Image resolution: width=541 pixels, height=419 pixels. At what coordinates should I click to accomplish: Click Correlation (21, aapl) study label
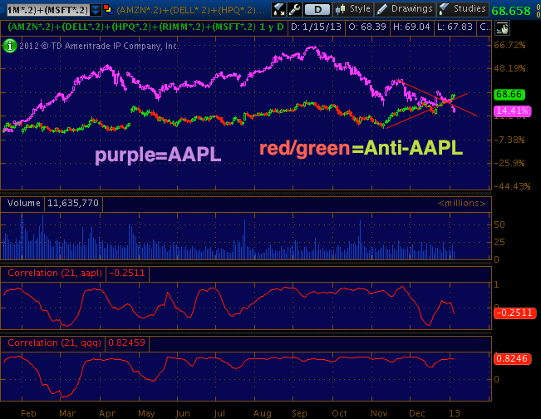[55, 273]
